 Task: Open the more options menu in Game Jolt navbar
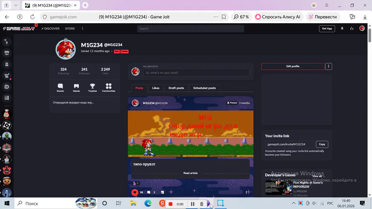pos(83,28)
